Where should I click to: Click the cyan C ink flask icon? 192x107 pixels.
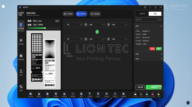[147, 94]
